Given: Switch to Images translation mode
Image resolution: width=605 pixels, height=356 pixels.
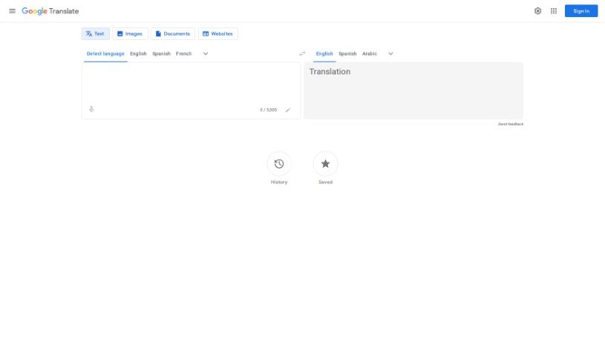Looking at the screenshot, I should (130, 34).
